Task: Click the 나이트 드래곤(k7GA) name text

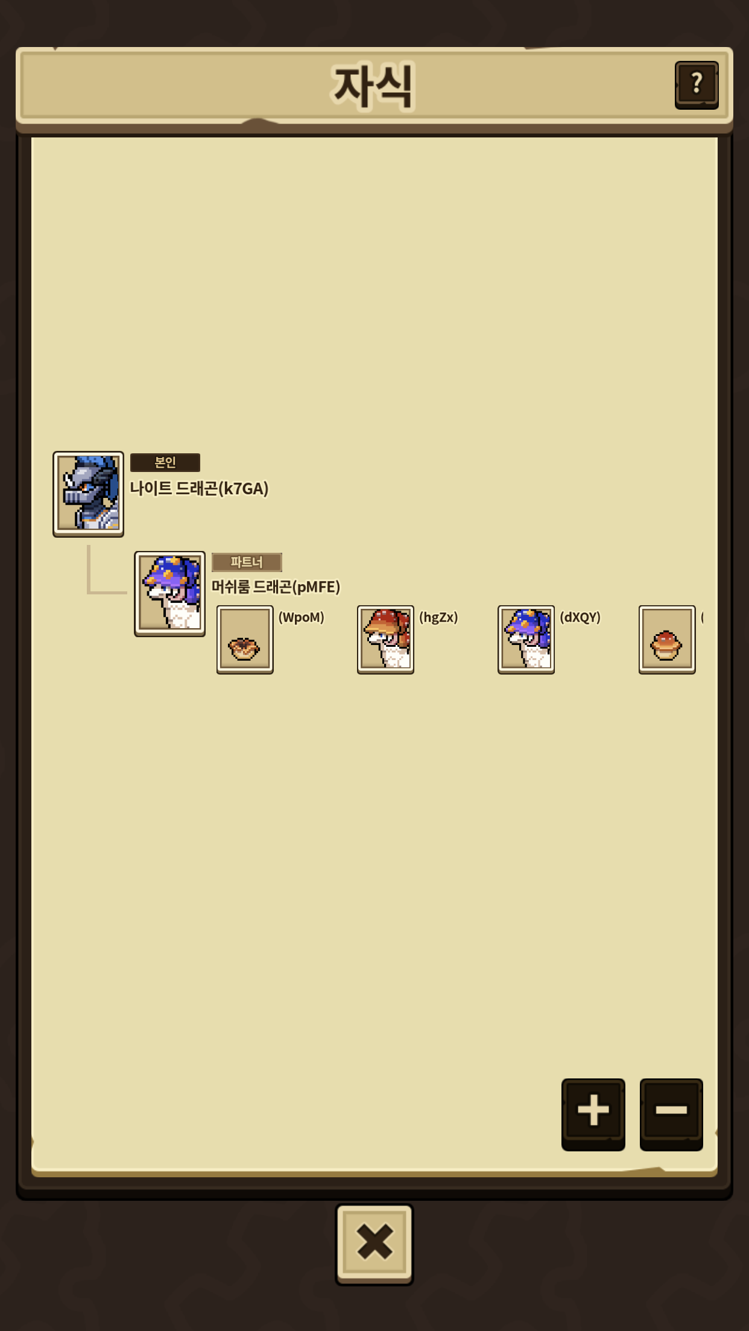Action: point(199,488)
